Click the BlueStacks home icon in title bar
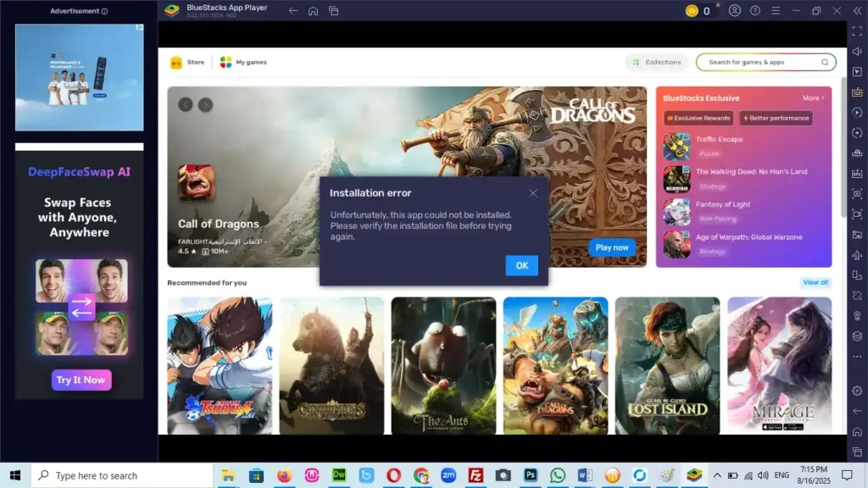 pos(314,11)
